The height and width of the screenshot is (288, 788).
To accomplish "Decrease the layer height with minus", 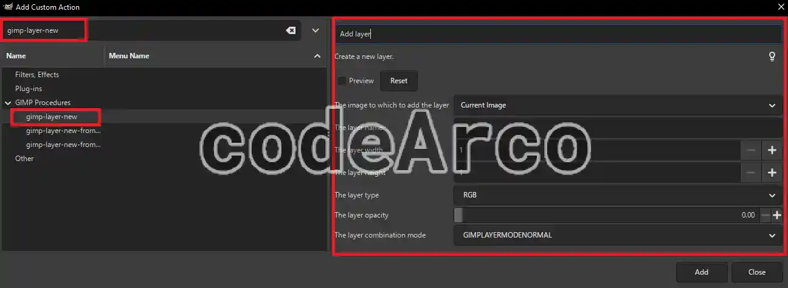I will pos(752,173).
